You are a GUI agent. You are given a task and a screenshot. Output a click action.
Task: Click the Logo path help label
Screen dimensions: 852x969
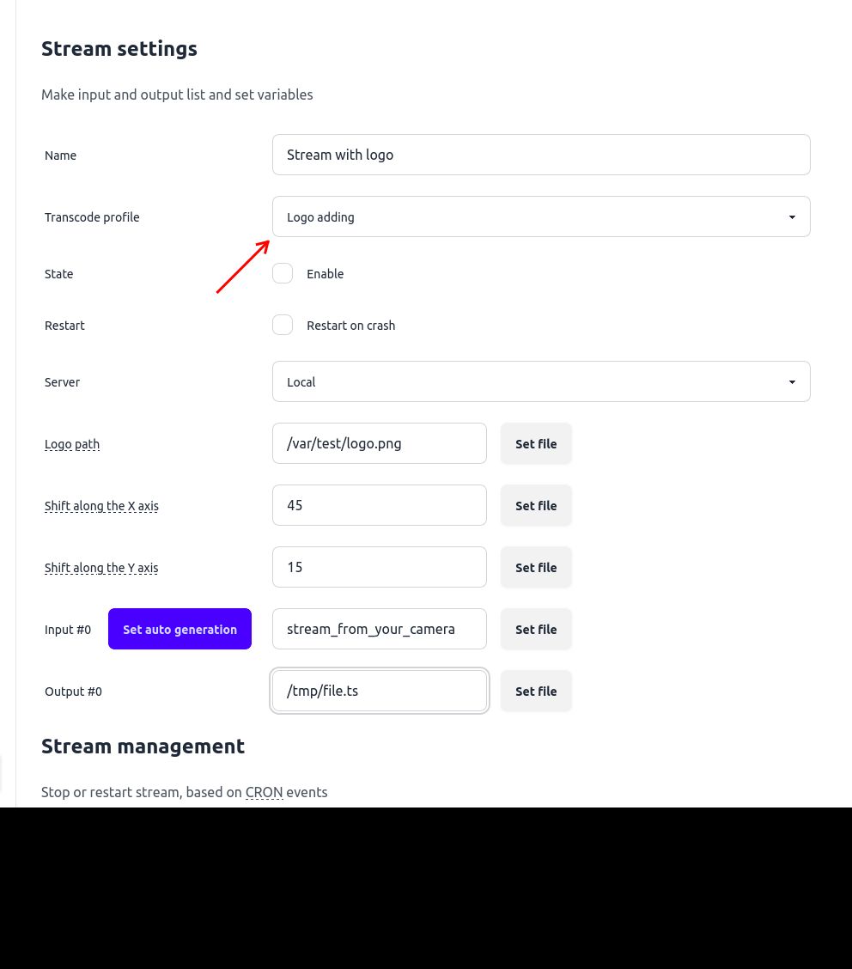[72, 444]
